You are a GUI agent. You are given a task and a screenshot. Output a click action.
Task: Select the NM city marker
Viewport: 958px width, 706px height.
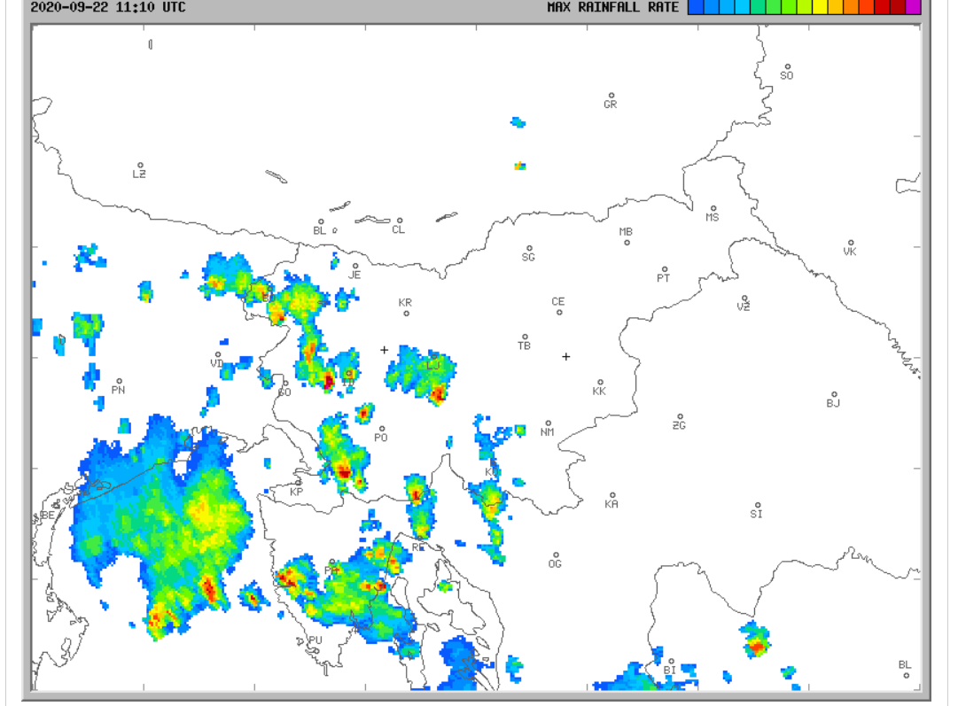[x=548, y=423]
